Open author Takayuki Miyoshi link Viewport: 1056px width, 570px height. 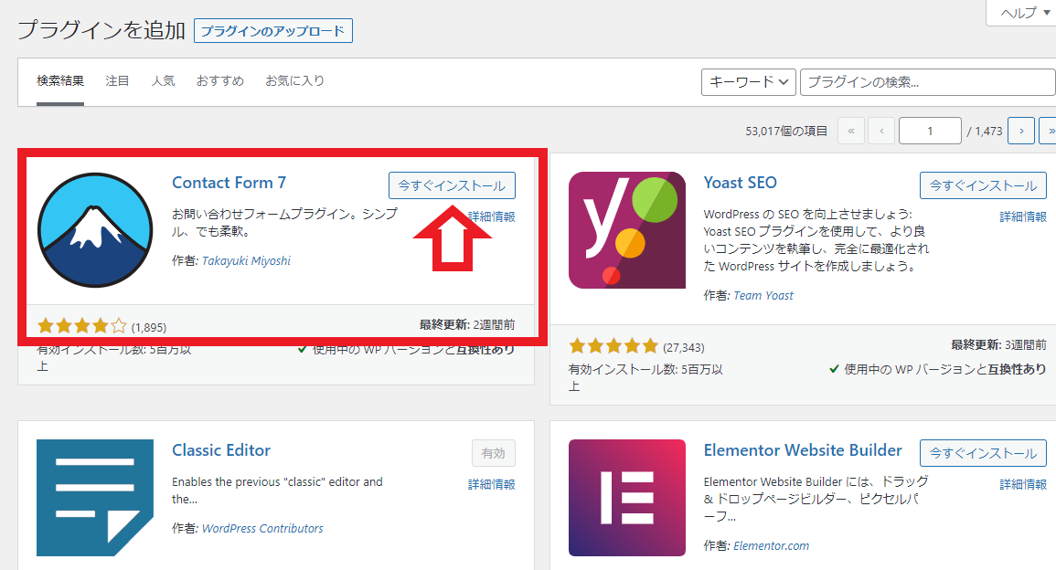(247, 260)
